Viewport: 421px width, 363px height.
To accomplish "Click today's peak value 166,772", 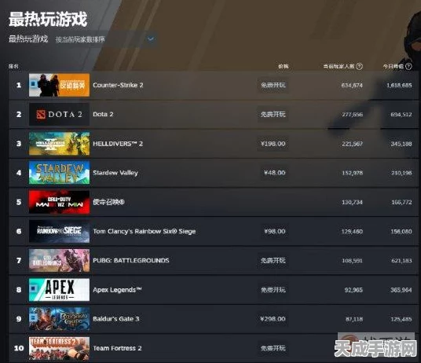I will 401,202.
